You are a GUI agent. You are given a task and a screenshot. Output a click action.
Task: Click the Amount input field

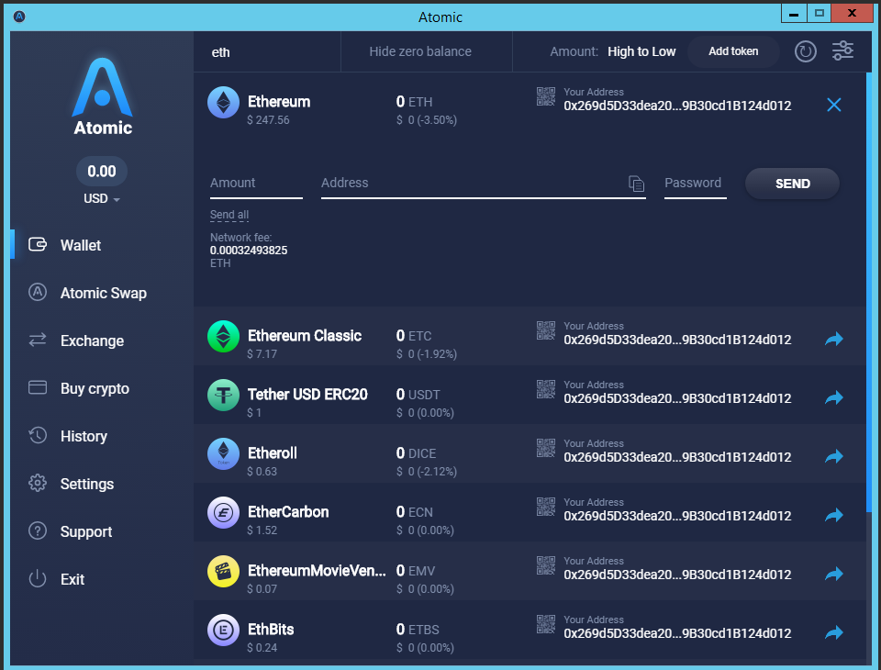coord(256,184)
